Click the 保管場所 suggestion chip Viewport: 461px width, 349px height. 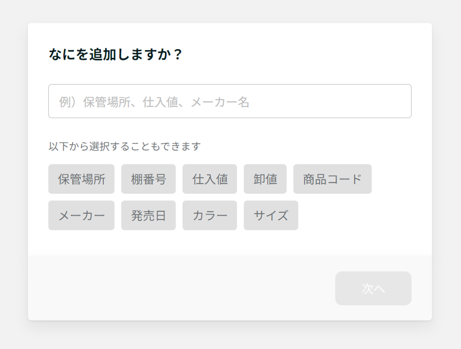pos(81,179)
